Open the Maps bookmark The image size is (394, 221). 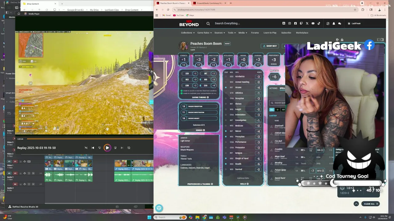coord(190,15)
